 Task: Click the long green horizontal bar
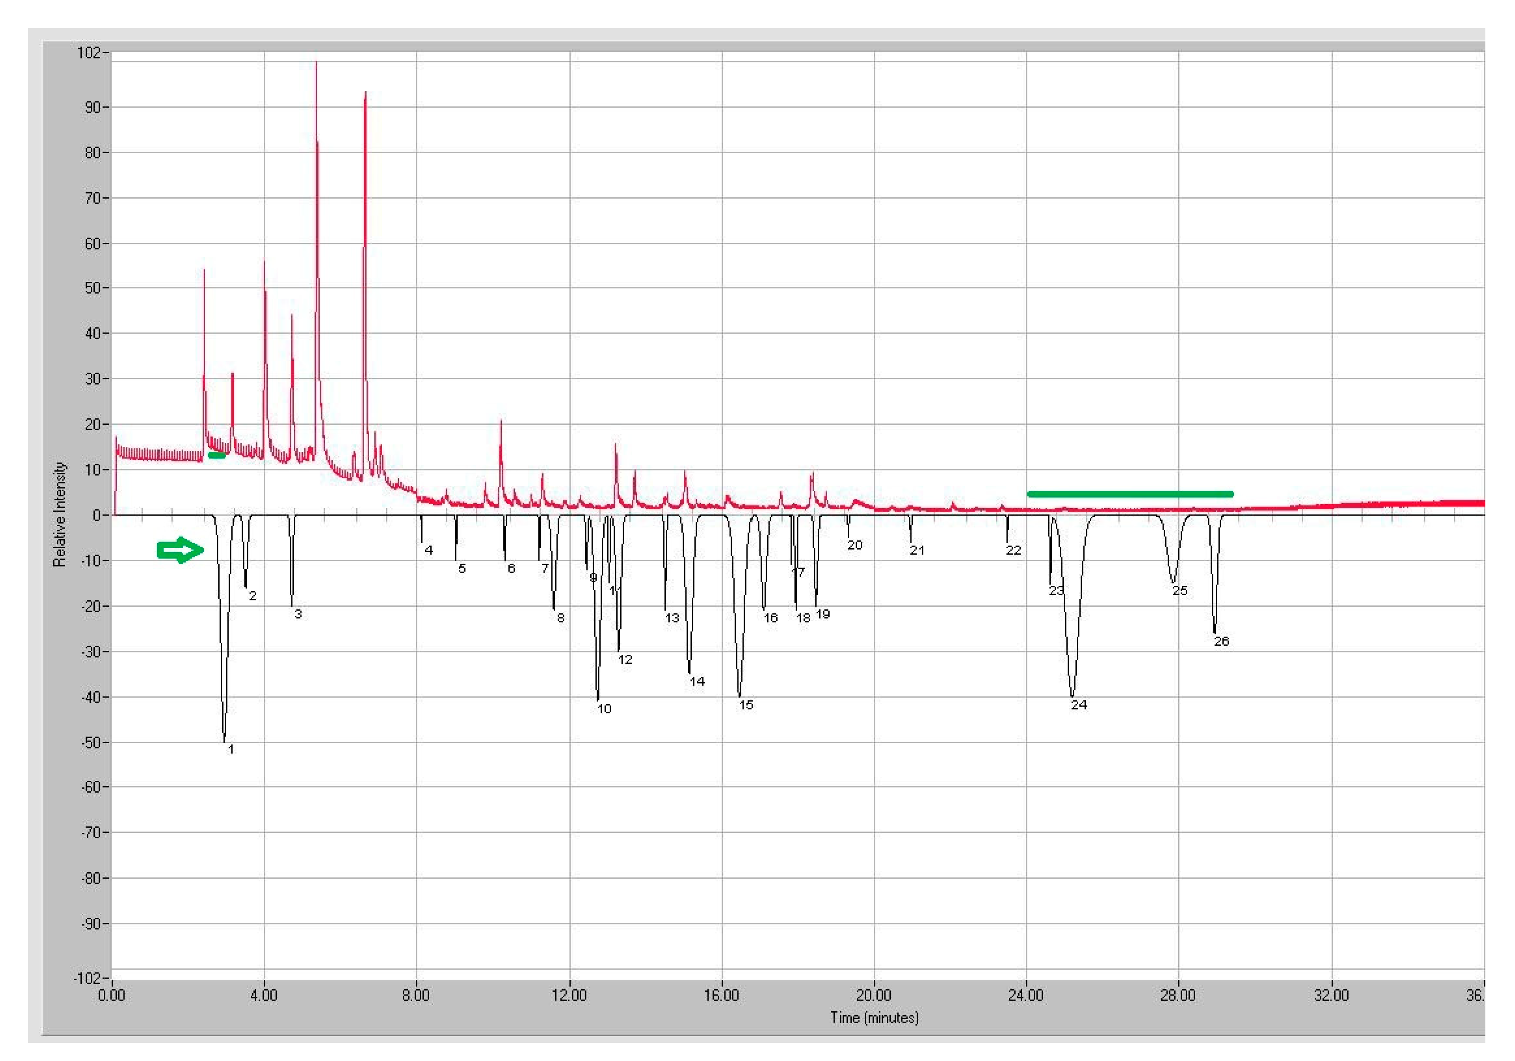pos(1130,494)
